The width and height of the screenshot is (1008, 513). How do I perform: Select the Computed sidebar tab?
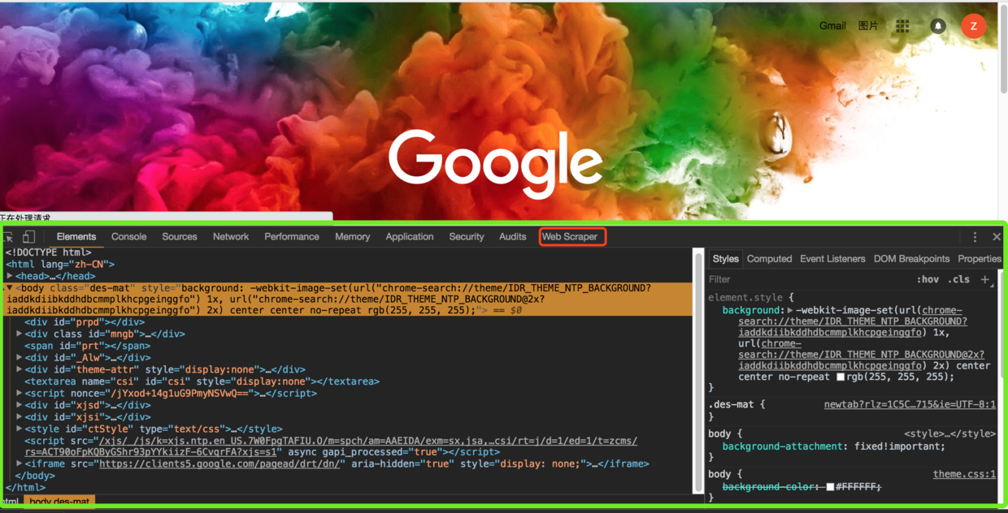click(x=769, y=259)
